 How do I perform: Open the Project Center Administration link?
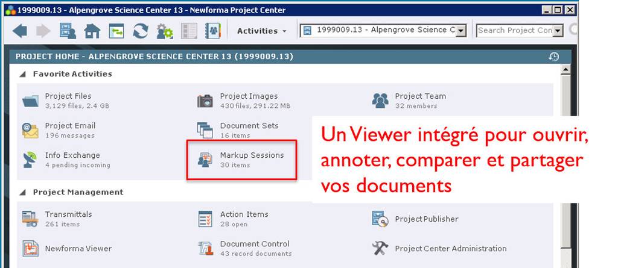(450, 249)
